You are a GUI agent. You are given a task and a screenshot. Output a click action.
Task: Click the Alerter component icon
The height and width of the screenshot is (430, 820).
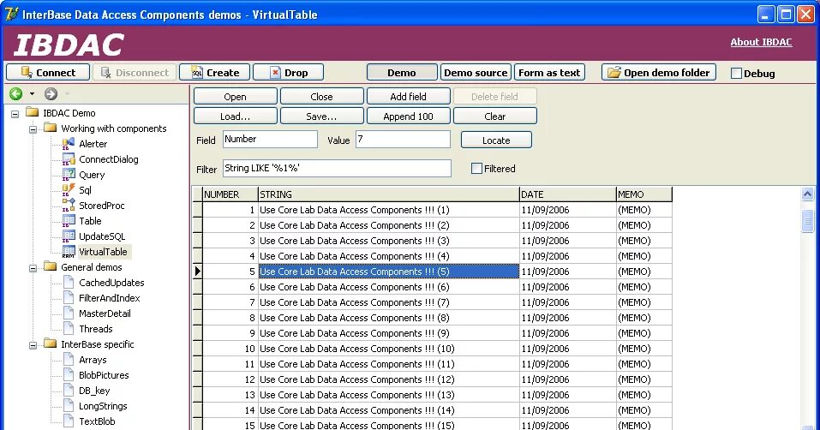[69, 144]
